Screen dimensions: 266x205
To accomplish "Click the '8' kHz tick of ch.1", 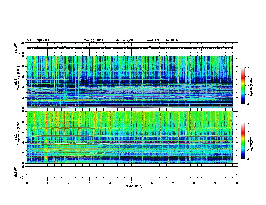I will pyautogui.click(x=23, y=66).
